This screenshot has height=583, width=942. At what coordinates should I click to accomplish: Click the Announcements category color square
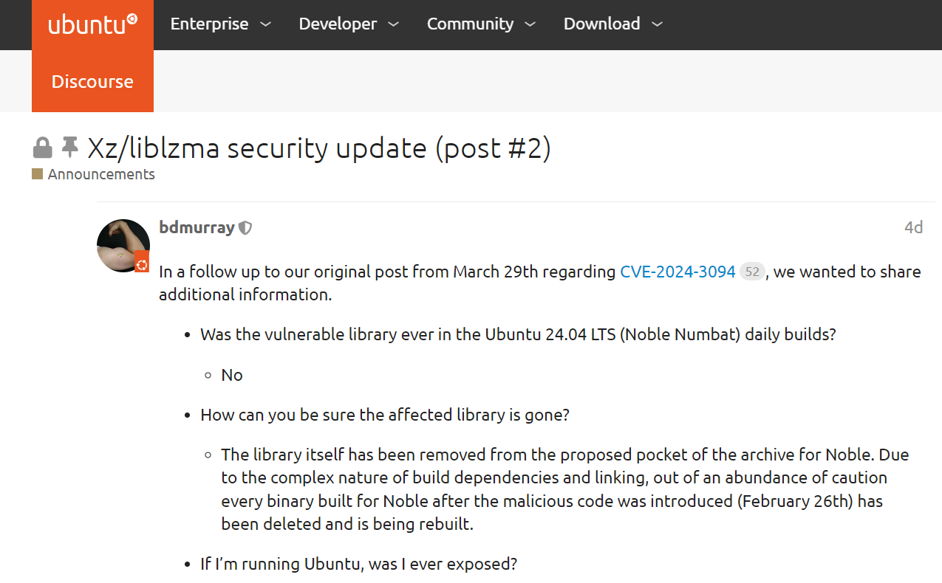click(37, 174)
